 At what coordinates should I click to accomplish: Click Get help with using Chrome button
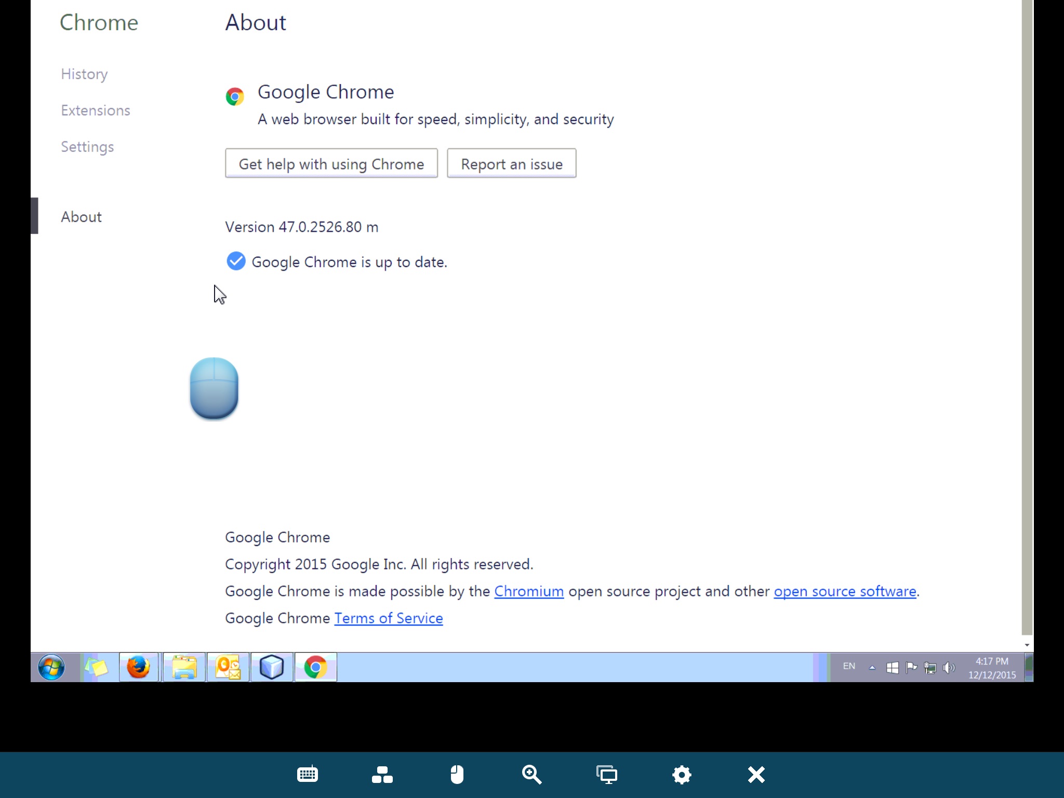331,164
